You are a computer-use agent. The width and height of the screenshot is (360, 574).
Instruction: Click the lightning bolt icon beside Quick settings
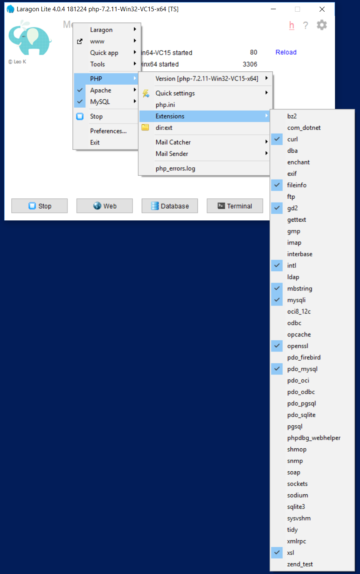tap(147, 93)
